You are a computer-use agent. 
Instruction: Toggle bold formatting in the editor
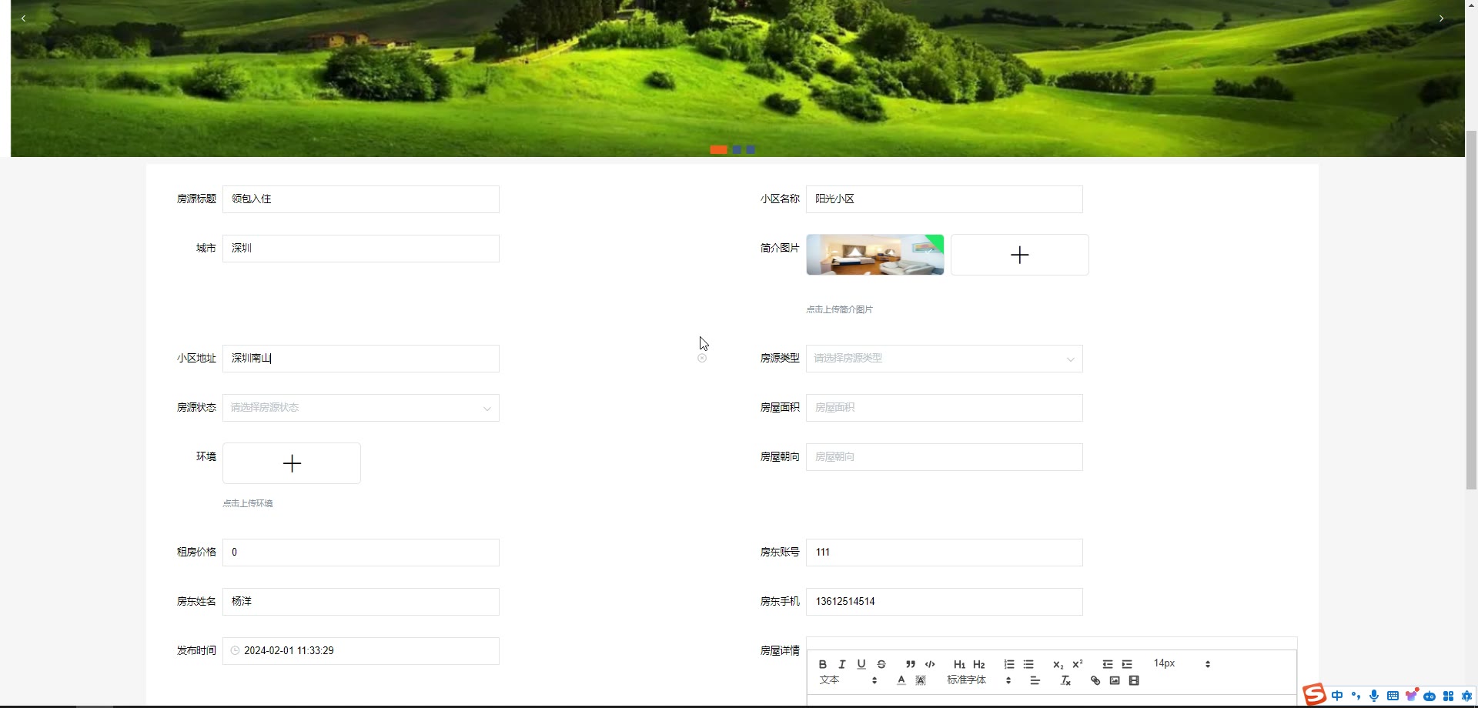click(822, 664)
